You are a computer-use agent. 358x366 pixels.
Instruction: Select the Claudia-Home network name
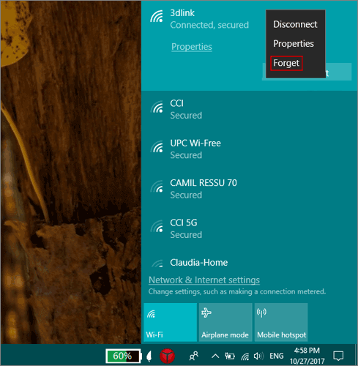click(199, 263)
